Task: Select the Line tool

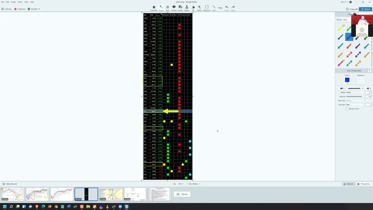Action: click(x=214, y=8)
